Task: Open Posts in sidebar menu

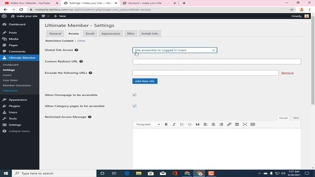Action: point(13,32)
